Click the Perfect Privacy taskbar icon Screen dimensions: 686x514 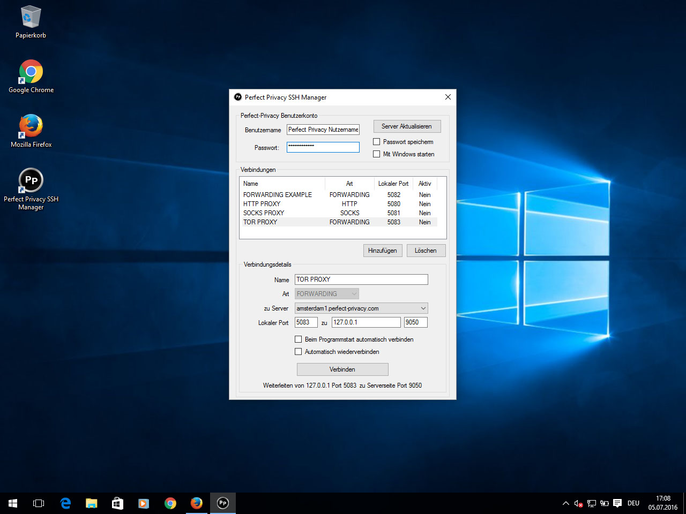click(222, 503)
